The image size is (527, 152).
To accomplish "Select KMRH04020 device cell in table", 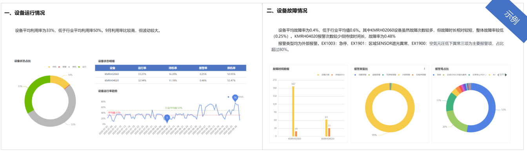I will 112,80.
